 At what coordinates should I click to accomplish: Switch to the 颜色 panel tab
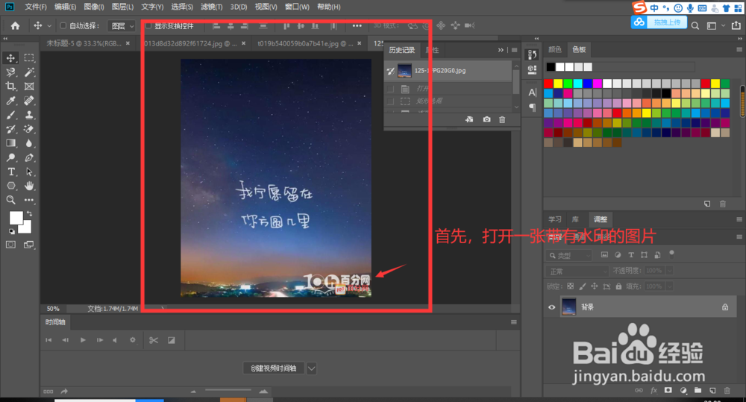pyautogui.click(x=555, y=49)
